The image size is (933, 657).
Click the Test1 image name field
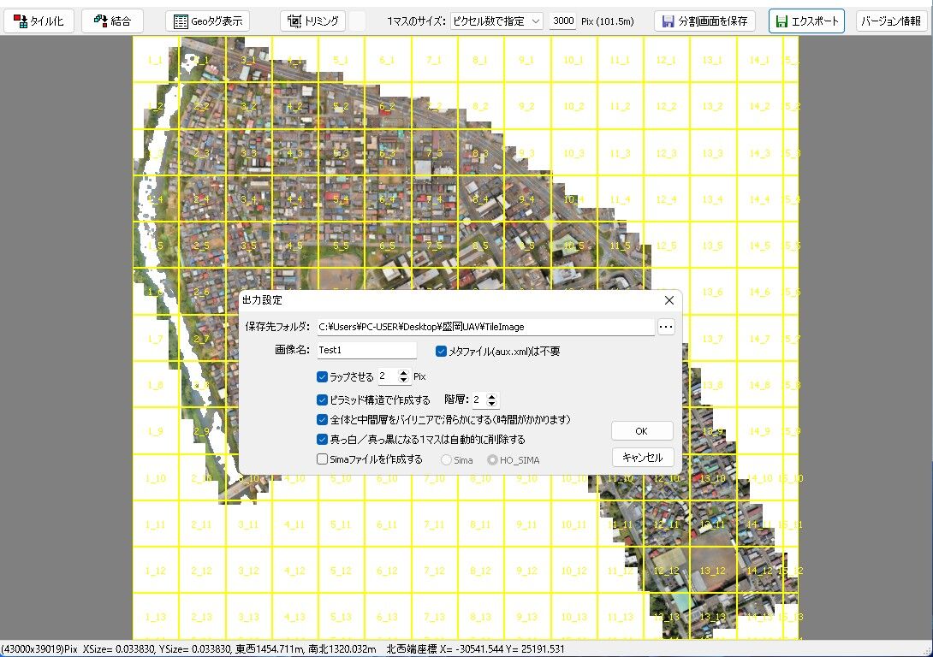click(x=366, y=351)
